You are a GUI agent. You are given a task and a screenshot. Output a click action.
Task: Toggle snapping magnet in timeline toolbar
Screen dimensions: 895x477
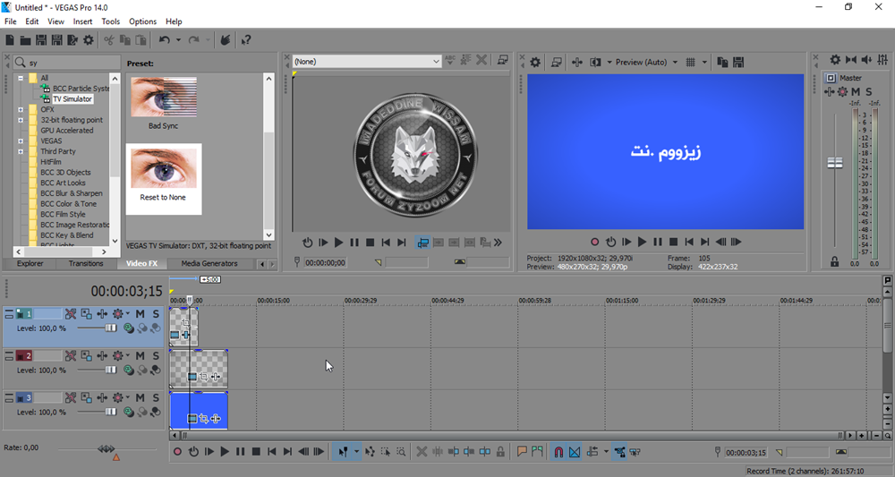558,452
